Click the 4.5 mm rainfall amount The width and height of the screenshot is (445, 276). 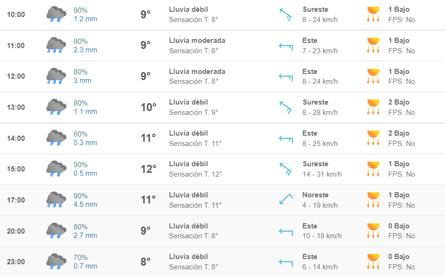coord(86,204)
